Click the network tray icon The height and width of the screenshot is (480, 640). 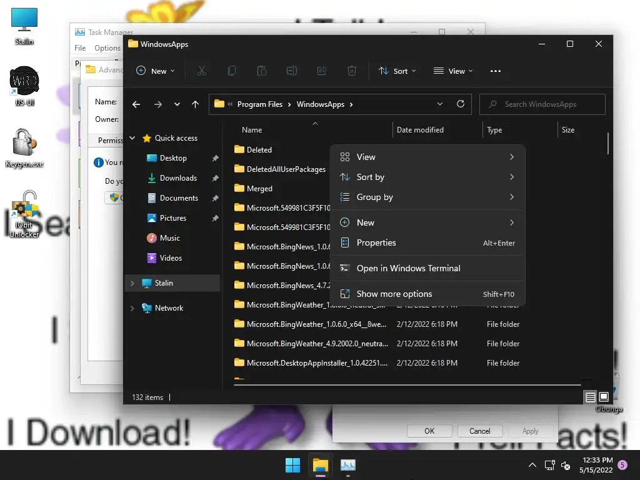tap(549, 465)
